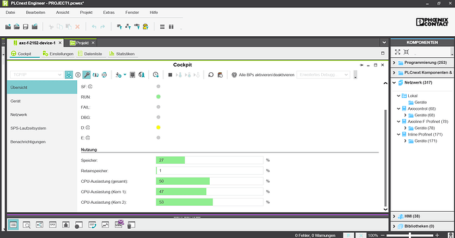Select Netzwerk in the Cockpit sidebar
Screen dimensions: 455x238
point(42,114)
